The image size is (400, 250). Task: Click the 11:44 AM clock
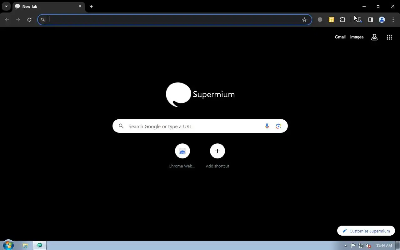(384, 246)
